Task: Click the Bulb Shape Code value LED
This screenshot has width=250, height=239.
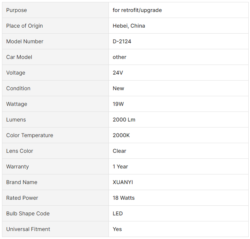Action: pyautogui.click(x=118, y=213)
